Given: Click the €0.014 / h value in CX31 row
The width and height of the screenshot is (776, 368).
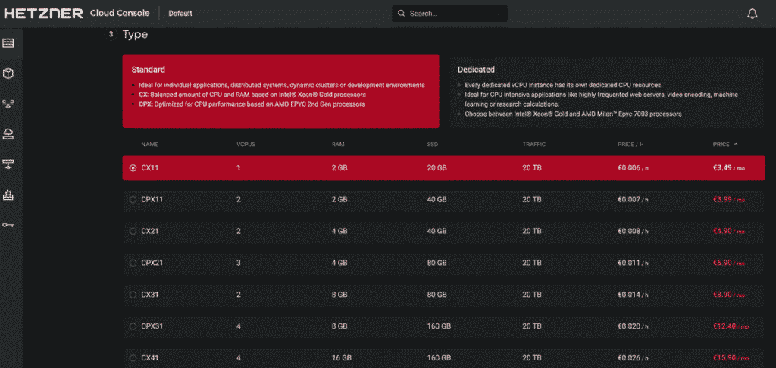Looking at the screenshot, I should point(633,295).
